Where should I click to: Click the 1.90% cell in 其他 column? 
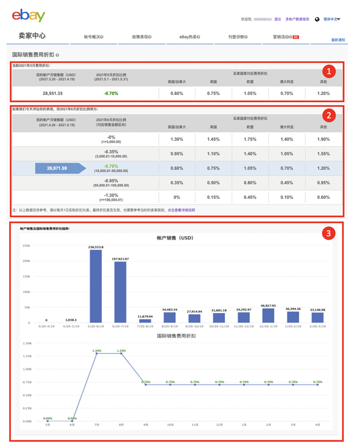(x=323, y=139)
